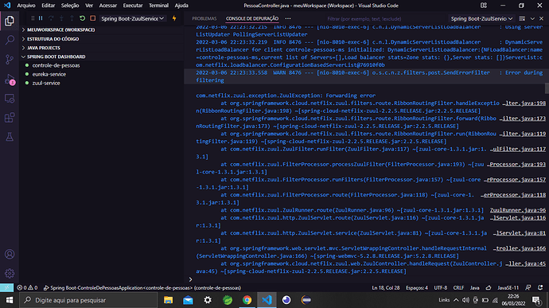549x308 pixels.
Task: Open the console Spring Boot-ZuulService selector dropdown
Action: click(x=481, y=18)
